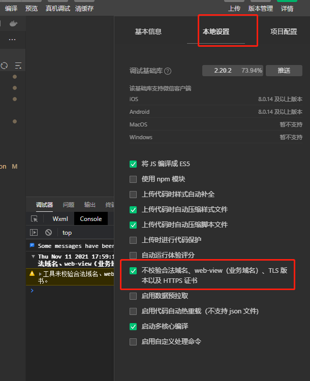310x381 pixels.
Task: Click the iOS 8.0.14 及以上版本 row
Action: 216,99
